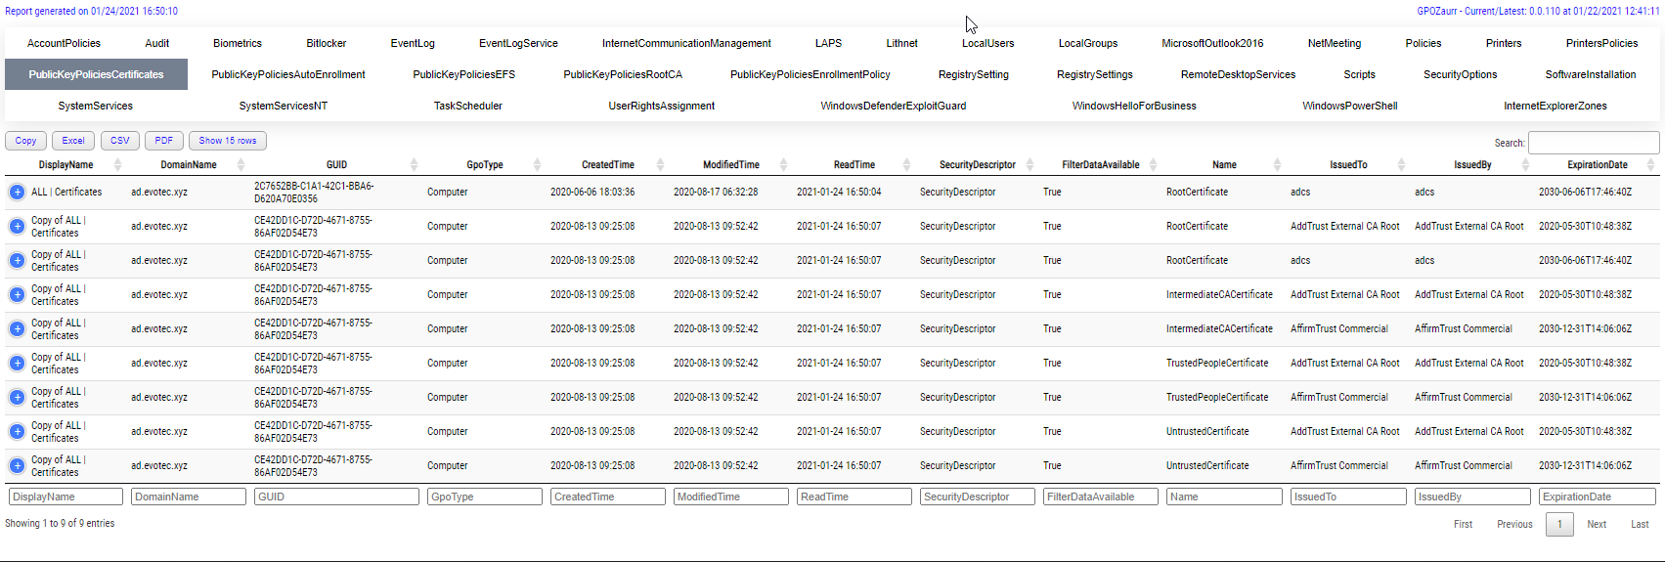Sort table by IssuedTo column
Screen dimensions: 1665x562
tap(1348, 165)
